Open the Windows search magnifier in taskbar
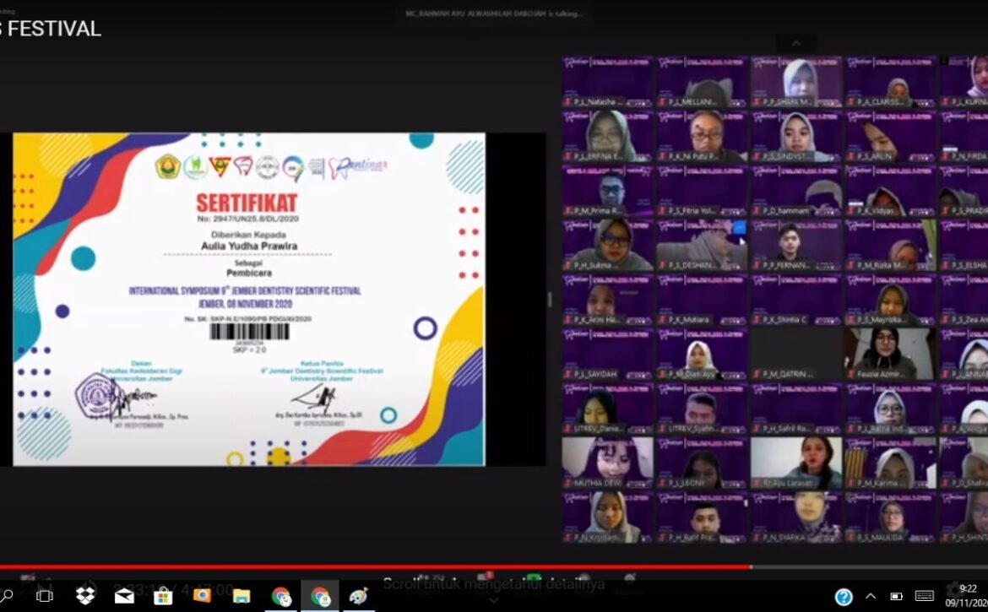988x612 pixels. point(7,595)
